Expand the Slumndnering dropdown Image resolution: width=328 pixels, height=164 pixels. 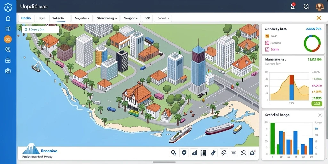coord(107,18)
